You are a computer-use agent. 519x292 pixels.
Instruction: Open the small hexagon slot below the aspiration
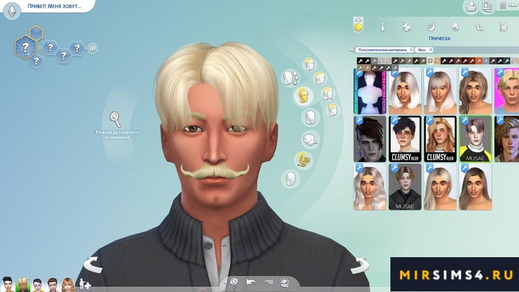37,61
